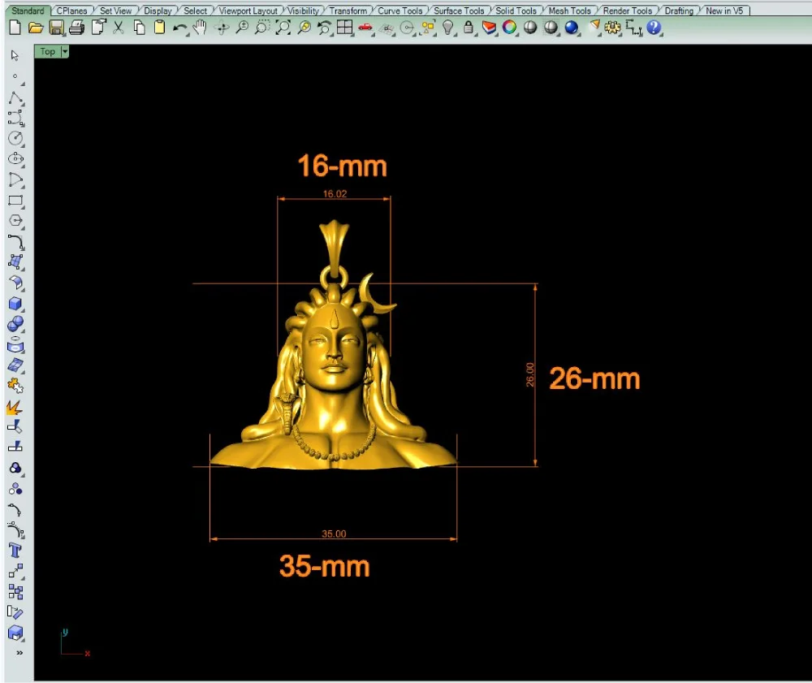
Task: Cut selection with the scissors icon
Action: tap(119, 28)
